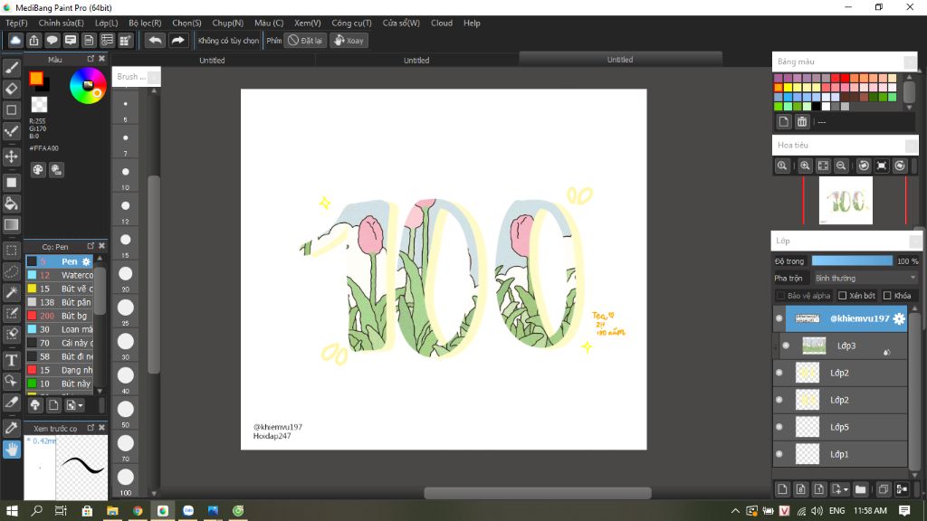Activate the Move tool
Viewport: 927px width, 521px height.
click(x=11, y=156)
